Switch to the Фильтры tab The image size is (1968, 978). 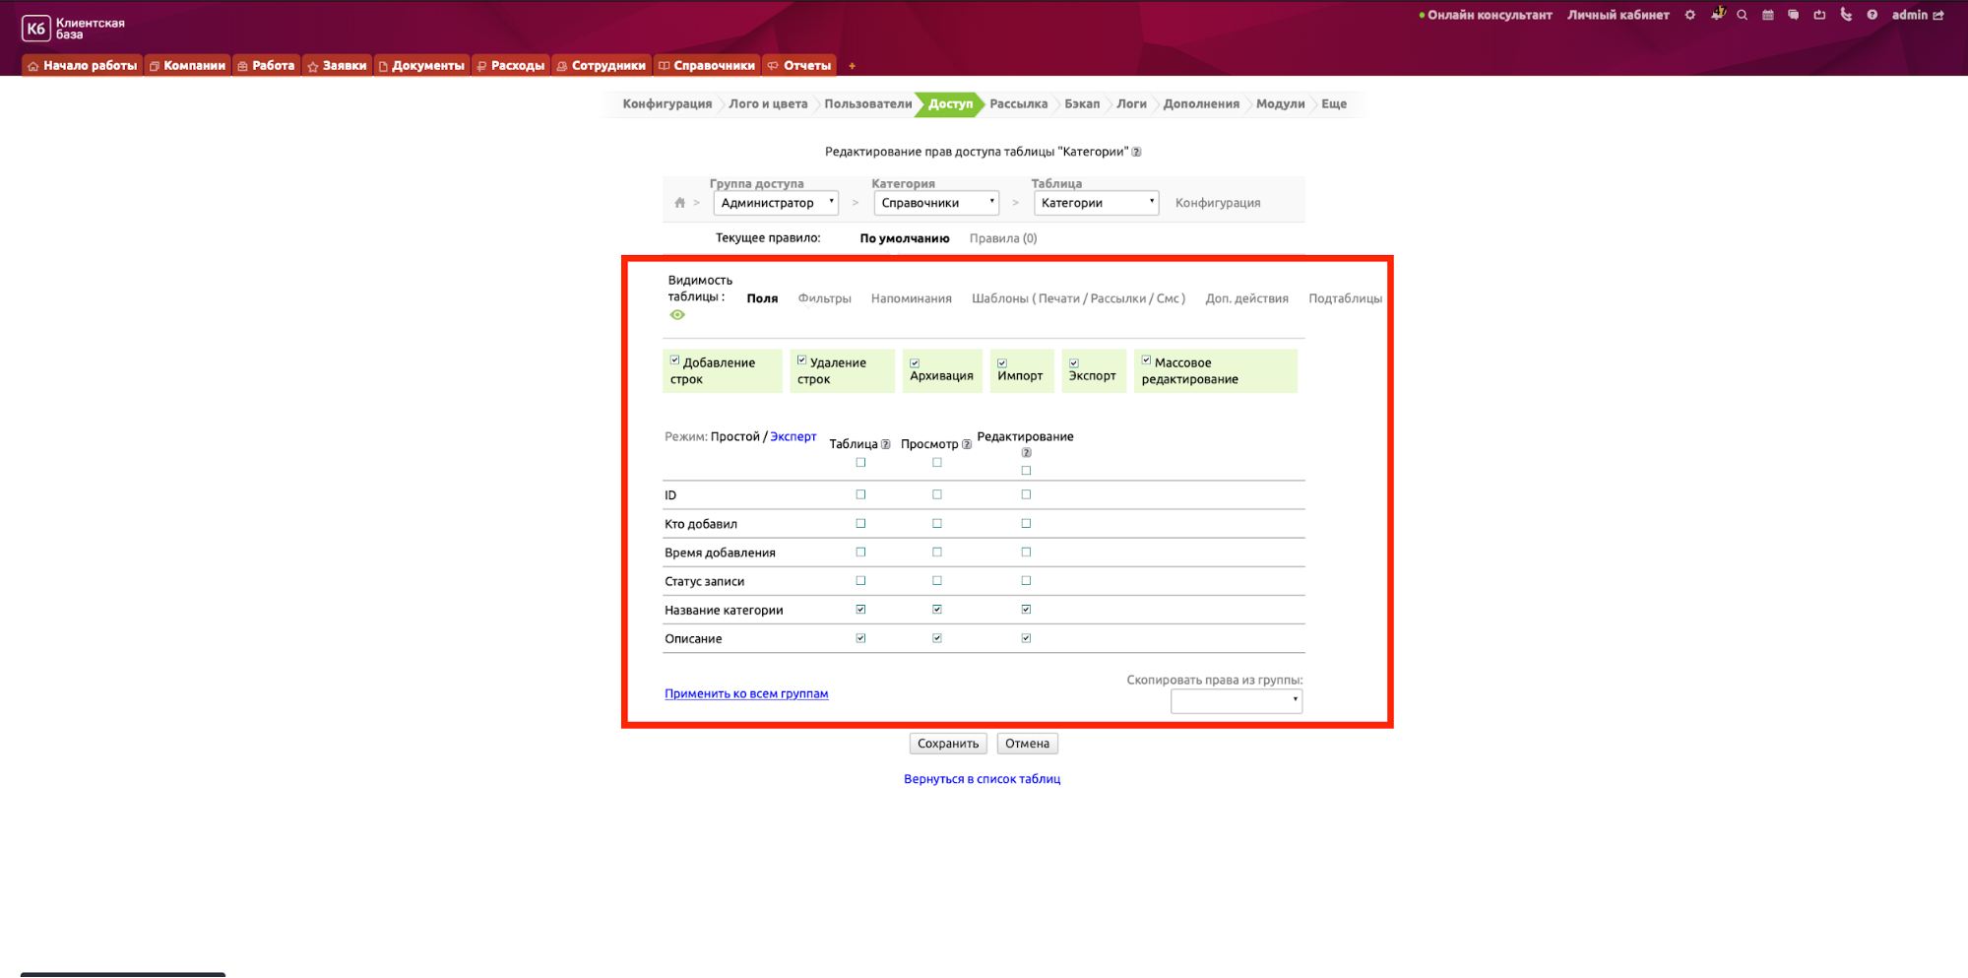pos(824,298)
